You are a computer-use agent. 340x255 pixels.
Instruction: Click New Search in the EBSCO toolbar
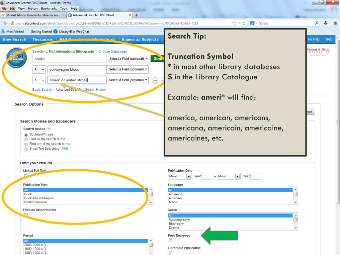coord(14,40)
